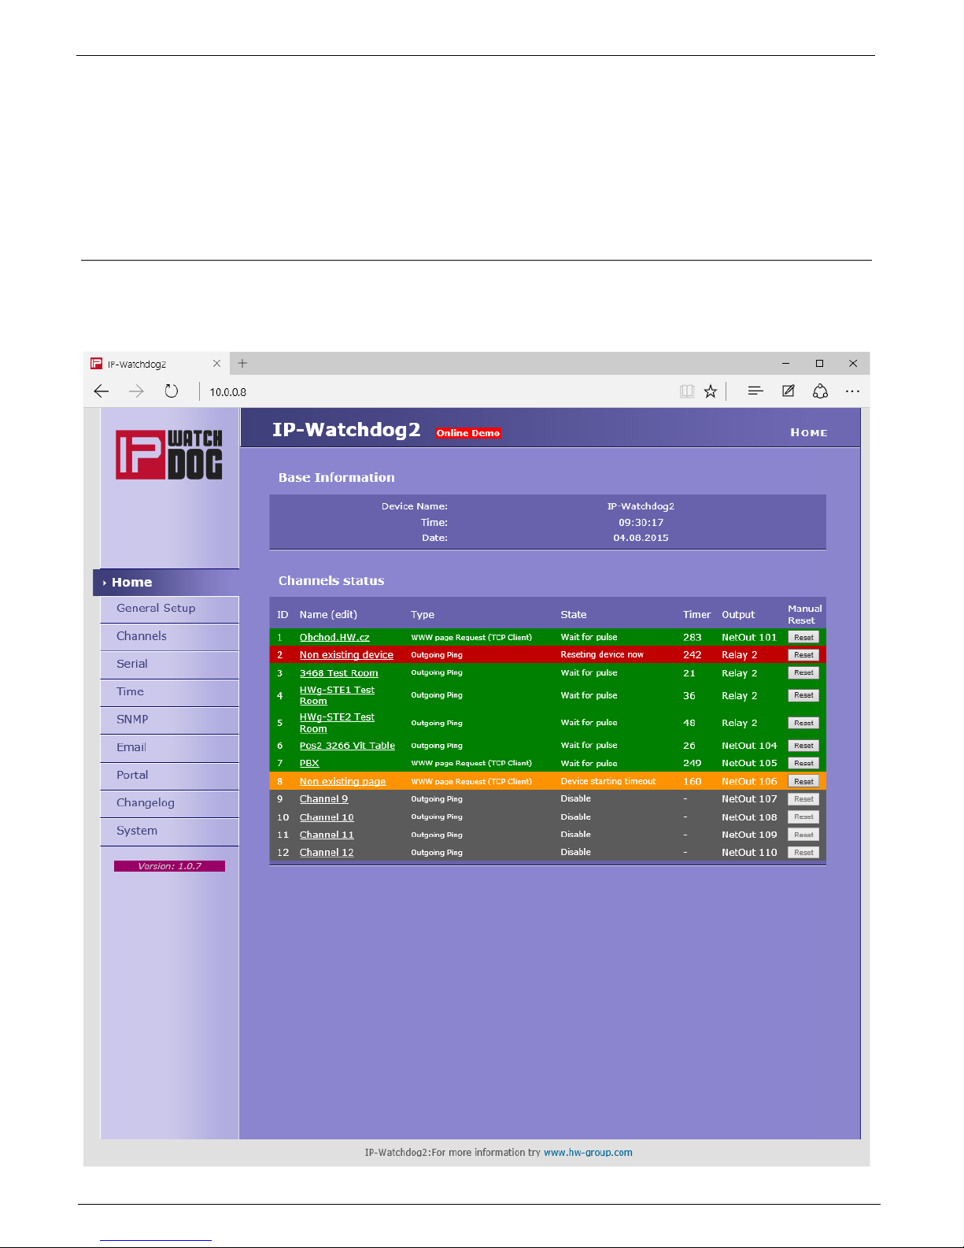The height and width of the screenshot is (1248, 964).
Task: Click the Version: 1.0.7 label
Action: (x=169, y=866)
